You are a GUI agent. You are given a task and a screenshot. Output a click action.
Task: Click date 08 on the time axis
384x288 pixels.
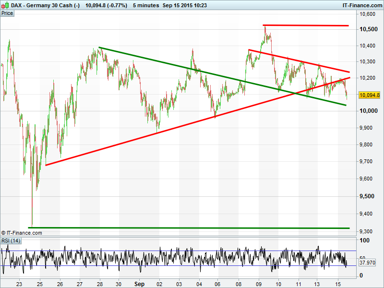239,284
